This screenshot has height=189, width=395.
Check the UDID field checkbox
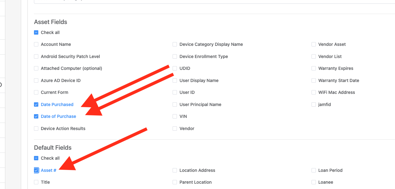175,68
